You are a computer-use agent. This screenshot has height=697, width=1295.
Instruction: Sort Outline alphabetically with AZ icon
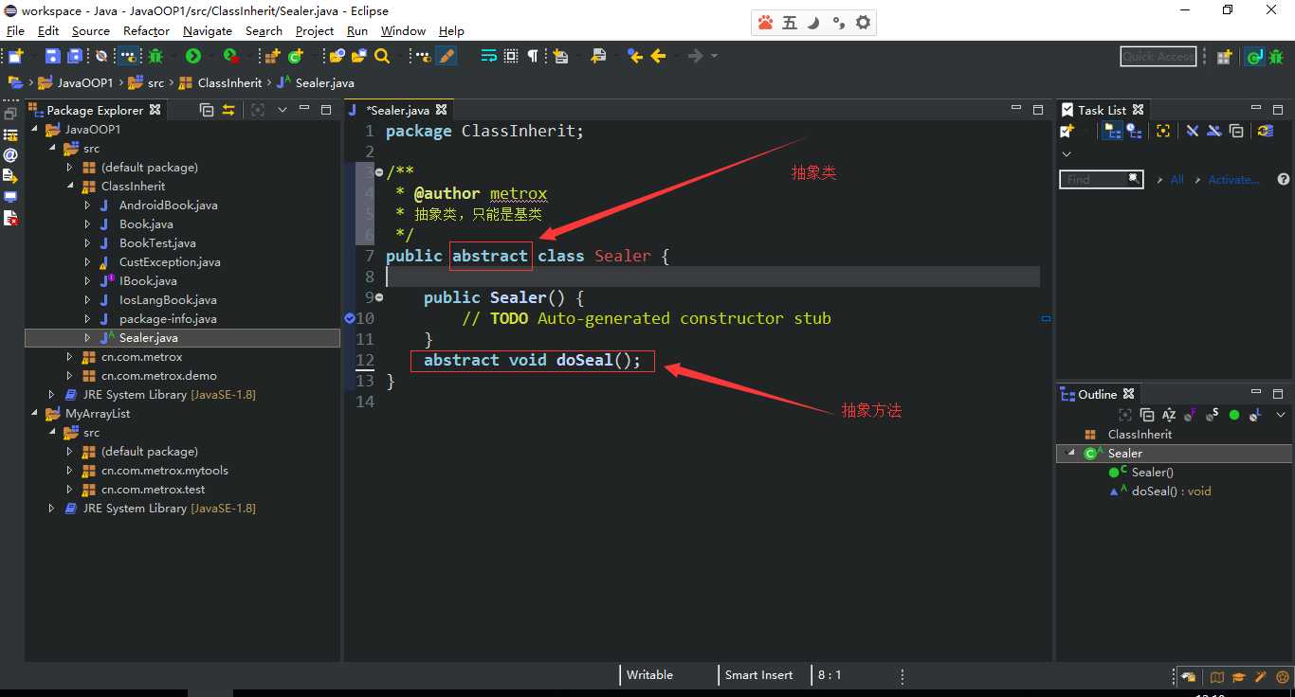coord(1169,415)
